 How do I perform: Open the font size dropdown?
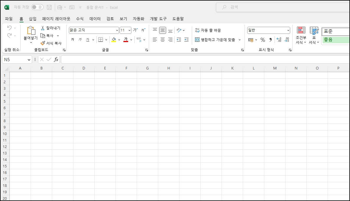tap(128, 30)
